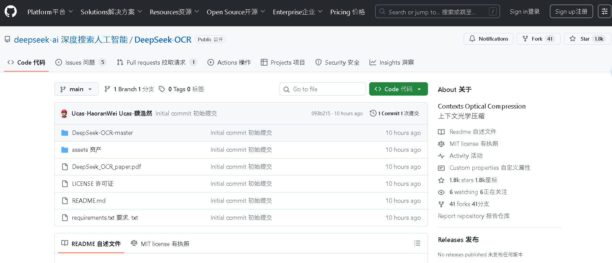This screenshot has height=263, width=612.
Task: Click the Search or jump to field
Action: pyautogui.click(x=437, y=12)
